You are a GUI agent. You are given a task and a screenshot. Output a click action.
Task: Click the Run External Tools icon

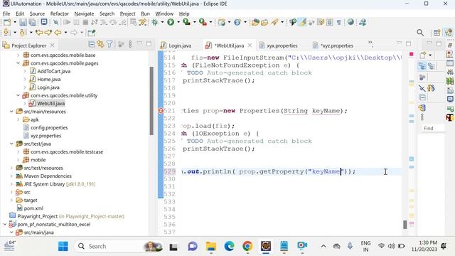tap(203, 22)
